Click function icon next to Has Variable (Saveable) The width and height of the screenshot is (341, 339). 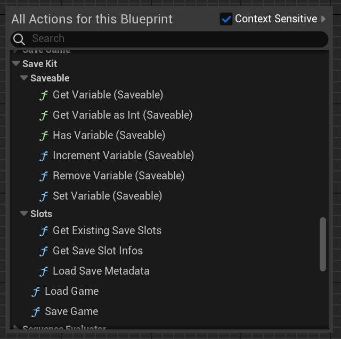pyautogui.click(x=44, y=136)
